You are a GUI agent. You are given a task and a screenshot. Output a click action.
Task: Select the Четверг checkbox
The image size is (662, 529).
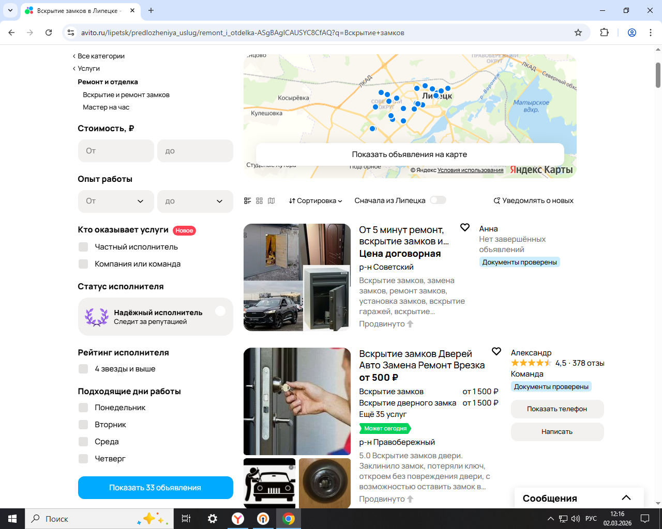83,459
